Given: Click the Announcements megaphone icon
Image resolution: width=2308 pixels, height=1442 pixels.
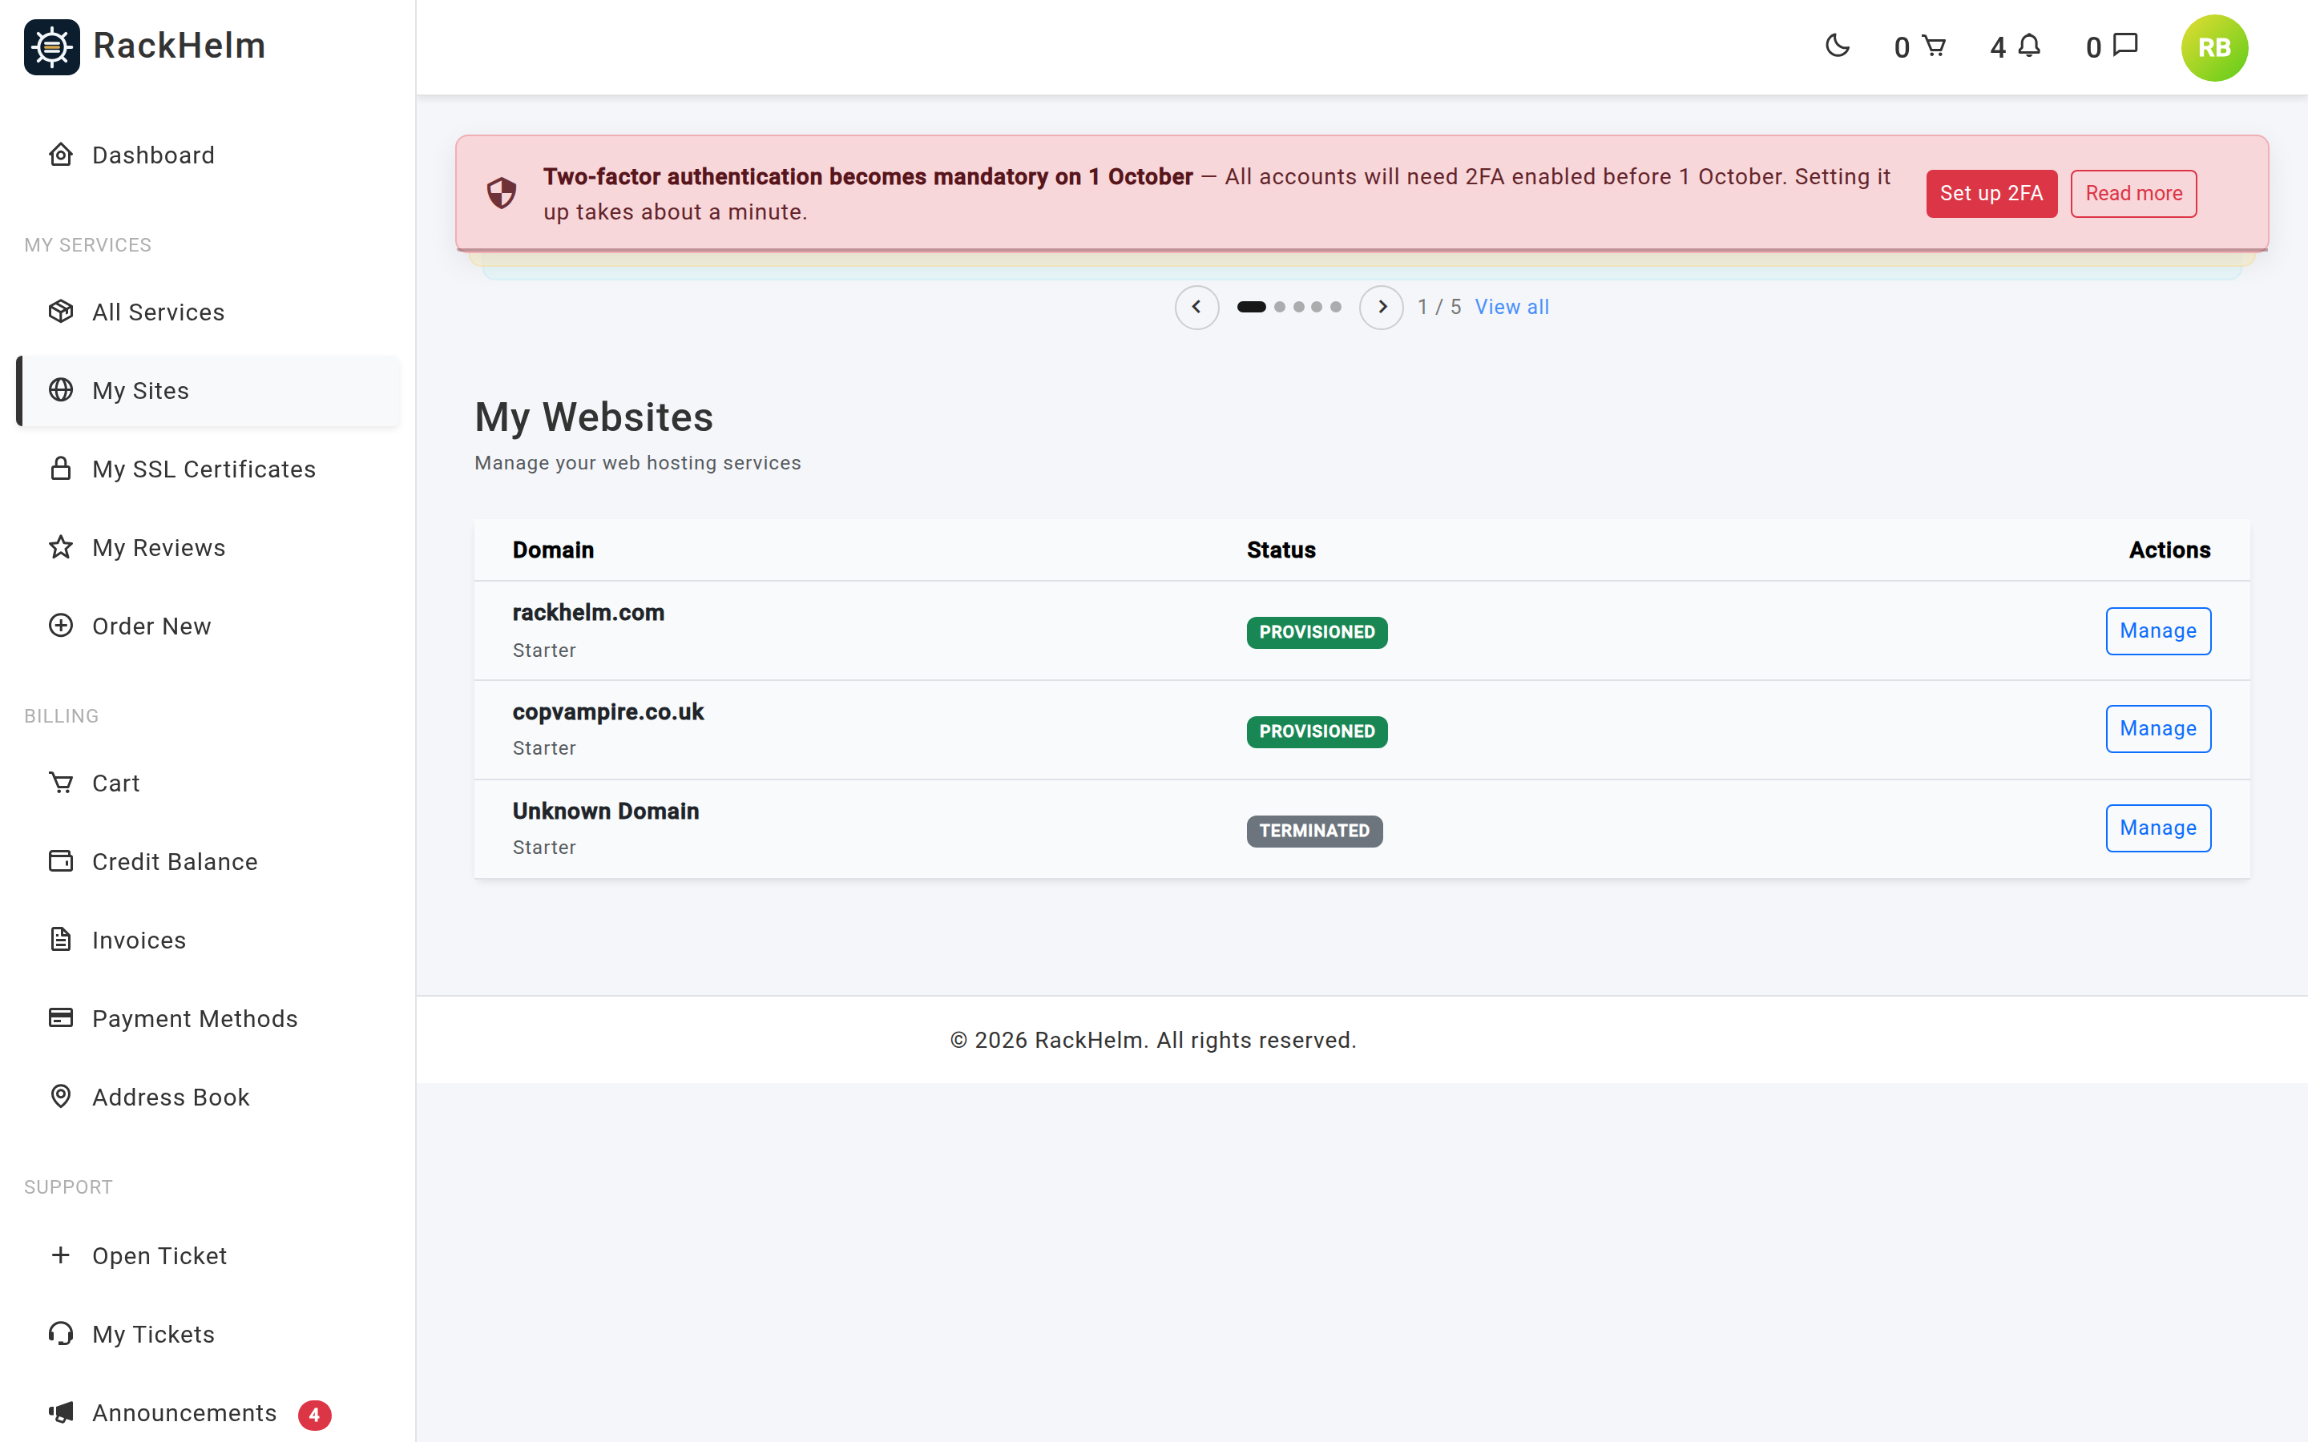Looking at the screenshot, I should 61,1412.
